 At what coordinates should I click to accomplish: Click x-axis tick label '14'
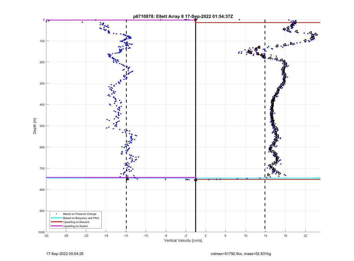click(x=265, y=236)
